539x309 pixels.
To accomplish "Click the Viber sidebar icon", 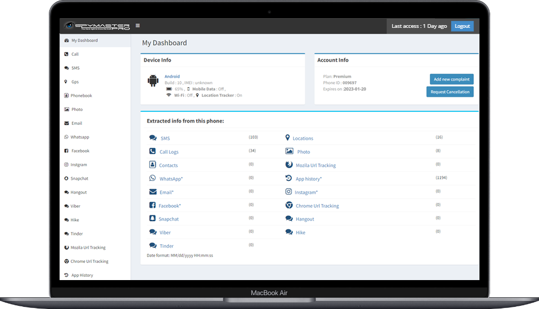I will (x=67, y=206).
